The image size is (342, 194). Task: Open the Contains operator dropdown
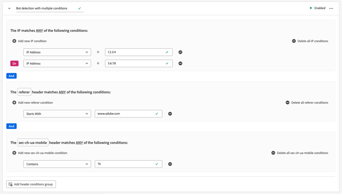(x=57, y=164)
